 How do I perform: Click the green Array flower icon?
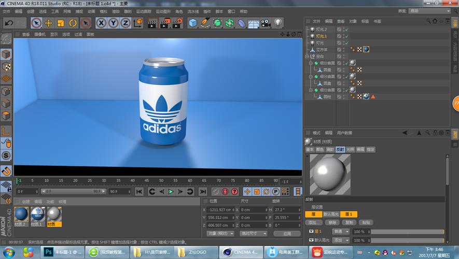[229, 23]
